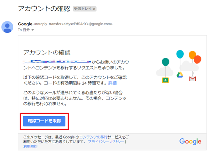Click the blurred sender email address link

tap(57, 62)
